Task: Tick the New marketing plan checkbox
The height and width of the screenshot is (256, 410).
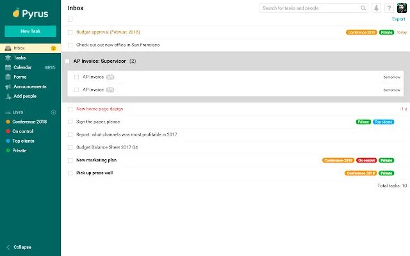Action: pyautogui.click(x=70, y=160)
